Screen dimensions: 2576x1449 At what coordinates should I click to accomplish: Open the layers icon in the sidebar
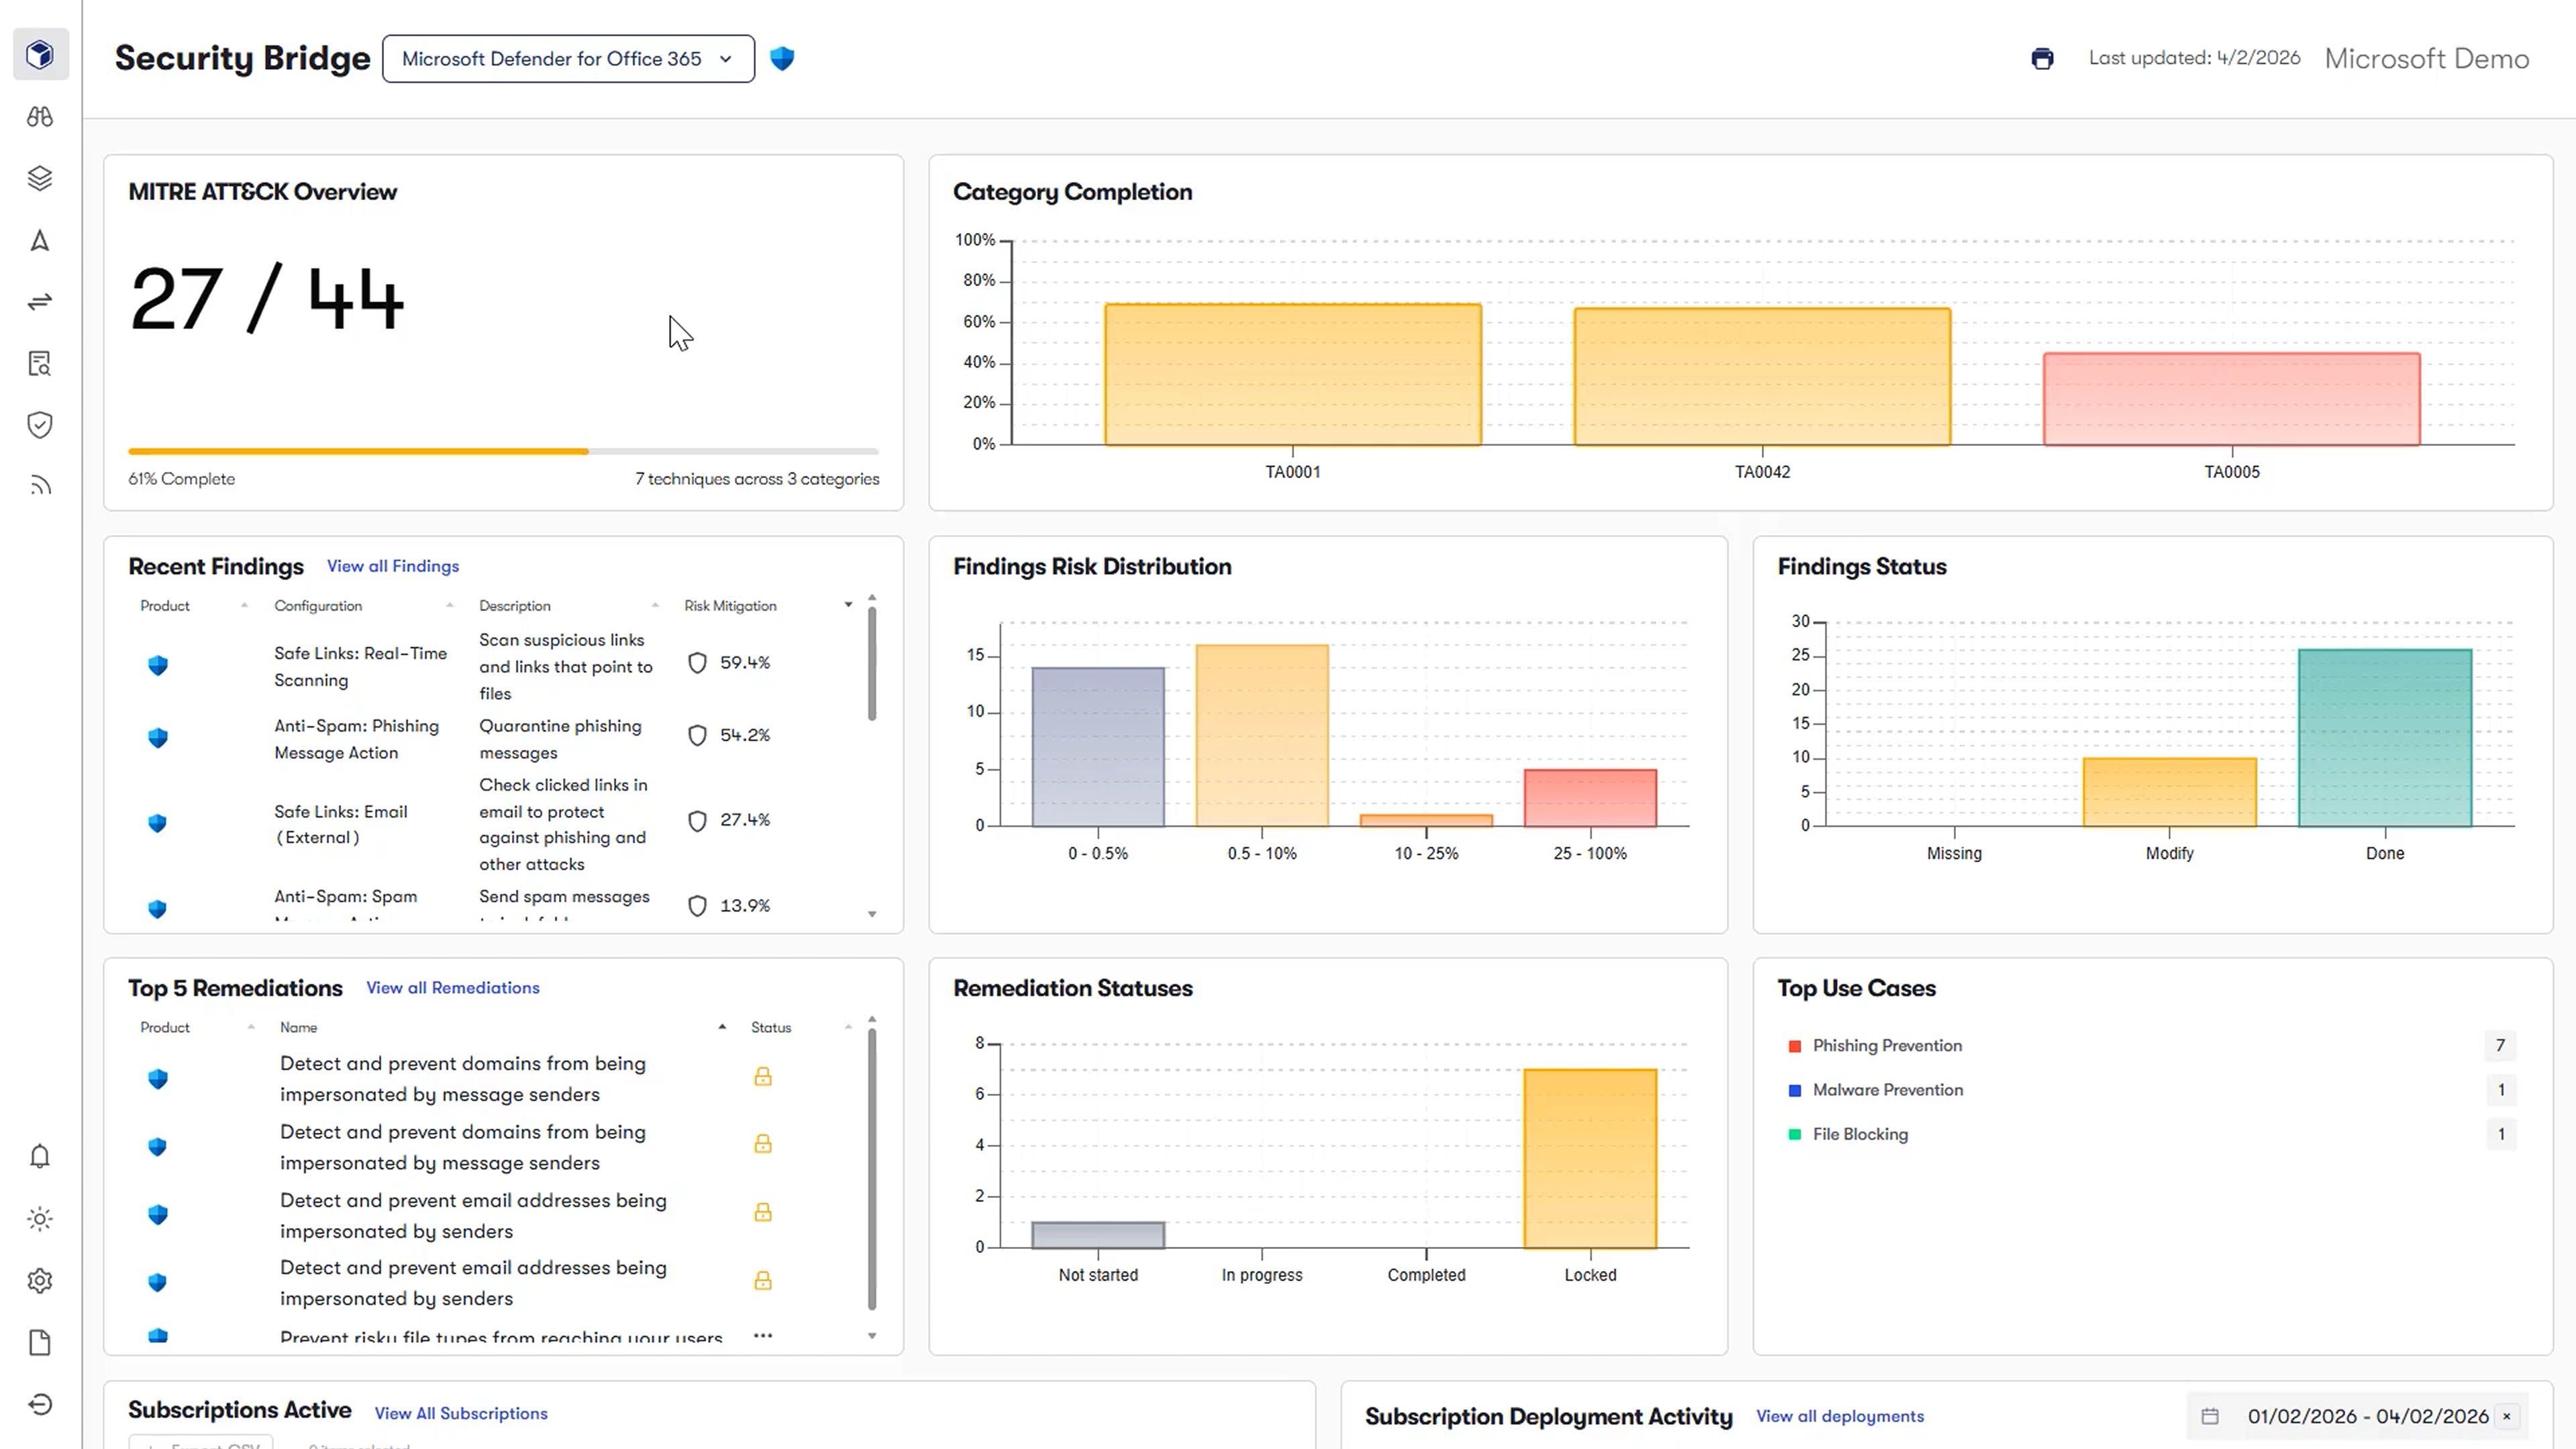click(40, 178)
